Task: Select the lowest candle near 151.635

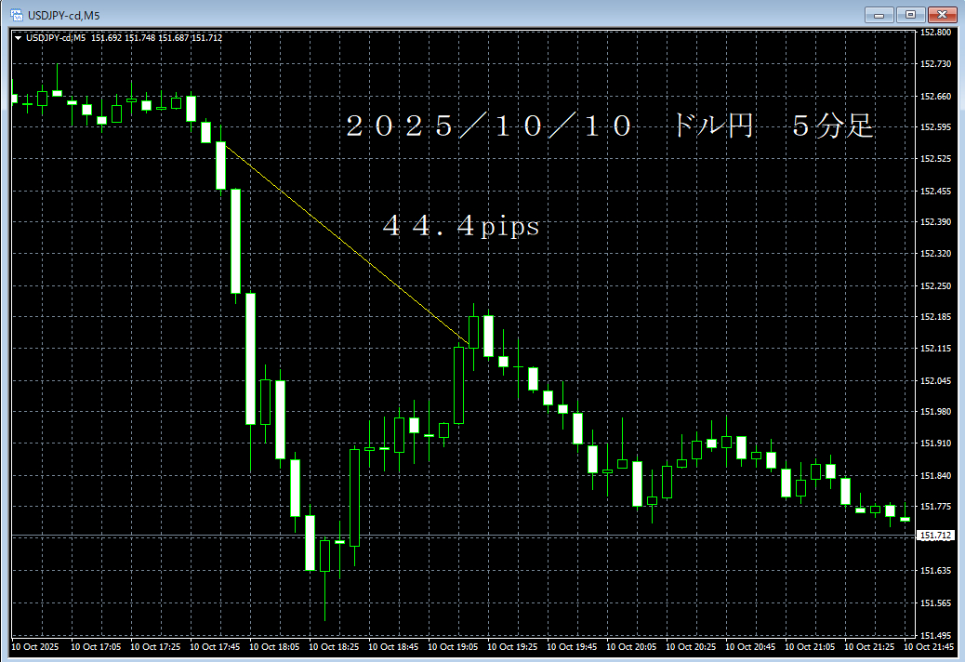Action: pyautogui.click(x=324, y=558)
